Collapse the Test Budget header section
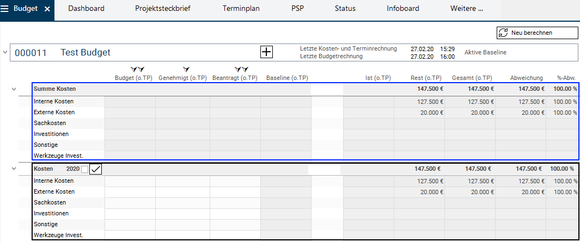This screenshot has width=580, height=242. (x=5, y=52)
